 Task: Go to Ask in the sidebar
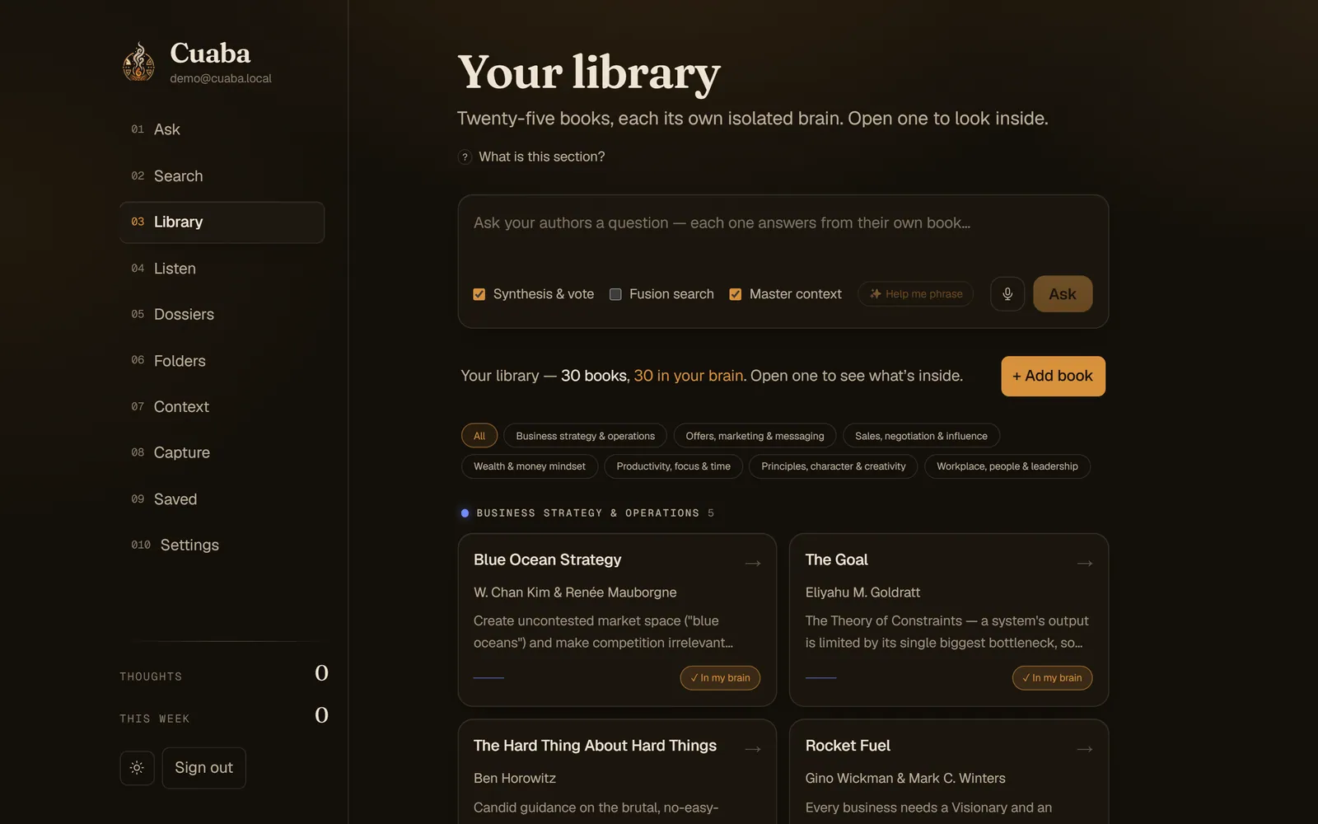pyautogui.click(x=222, y=129)
